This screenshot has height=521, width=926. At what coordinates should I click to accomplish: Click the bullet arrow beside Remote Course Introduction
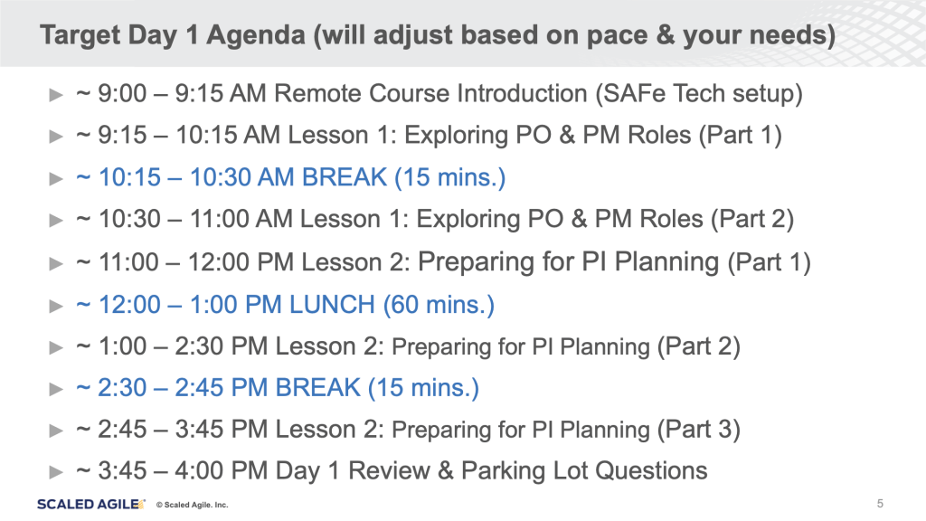coord(56,94)
